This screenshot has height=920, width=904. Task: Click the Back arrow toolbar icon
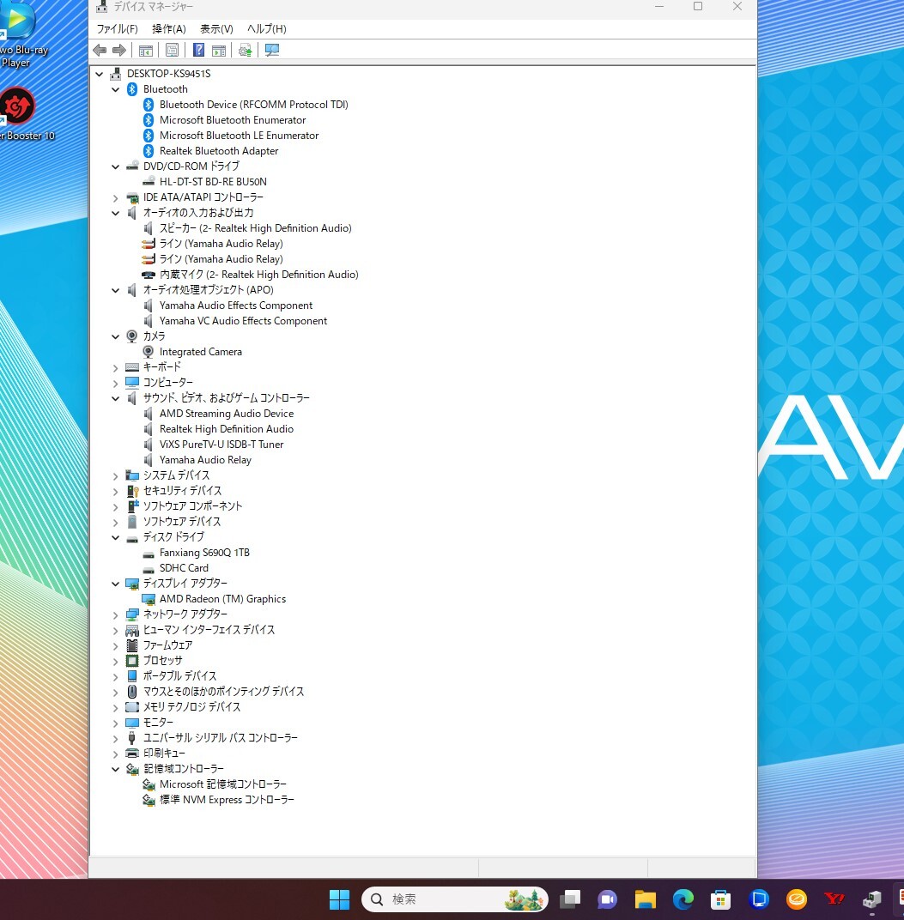(100, 51)
